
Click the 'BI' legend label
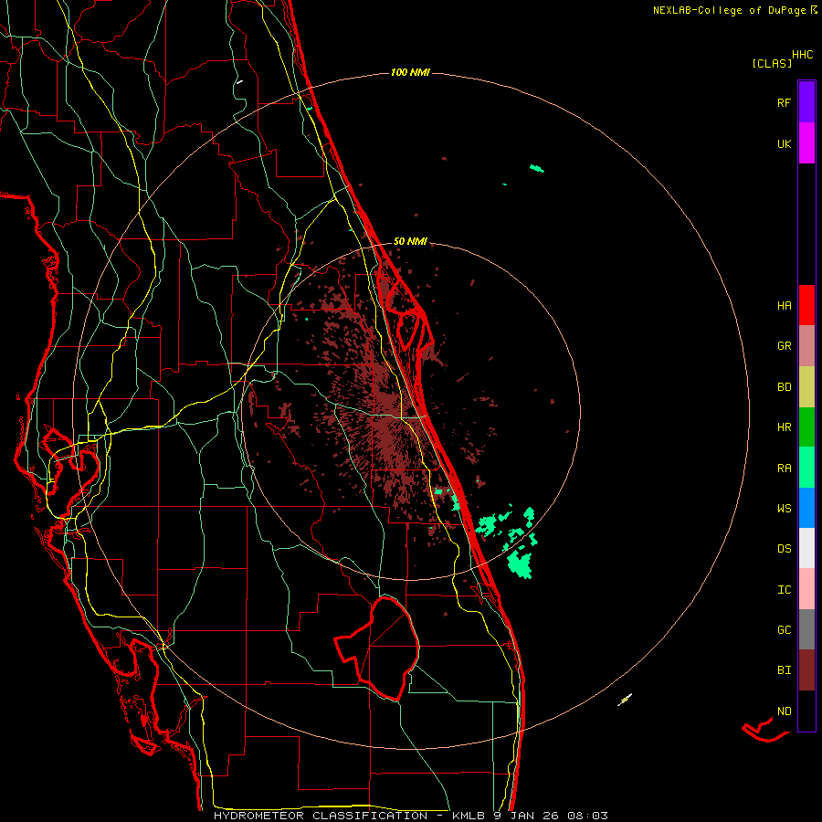click(x=784, y=670)
